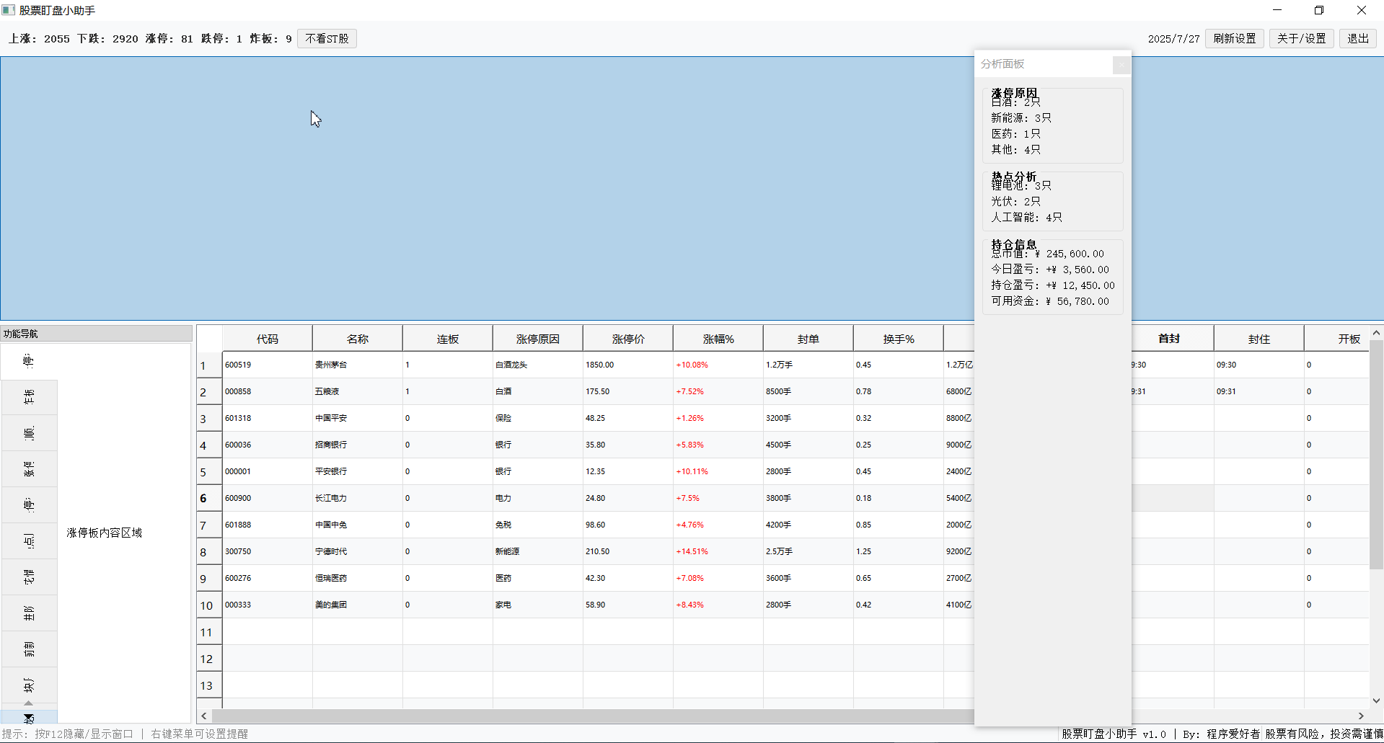Click stock code 000333 cell
The height and width of the screenshot is (743, 1384).
pyautogui.click(x=267, y=605)
